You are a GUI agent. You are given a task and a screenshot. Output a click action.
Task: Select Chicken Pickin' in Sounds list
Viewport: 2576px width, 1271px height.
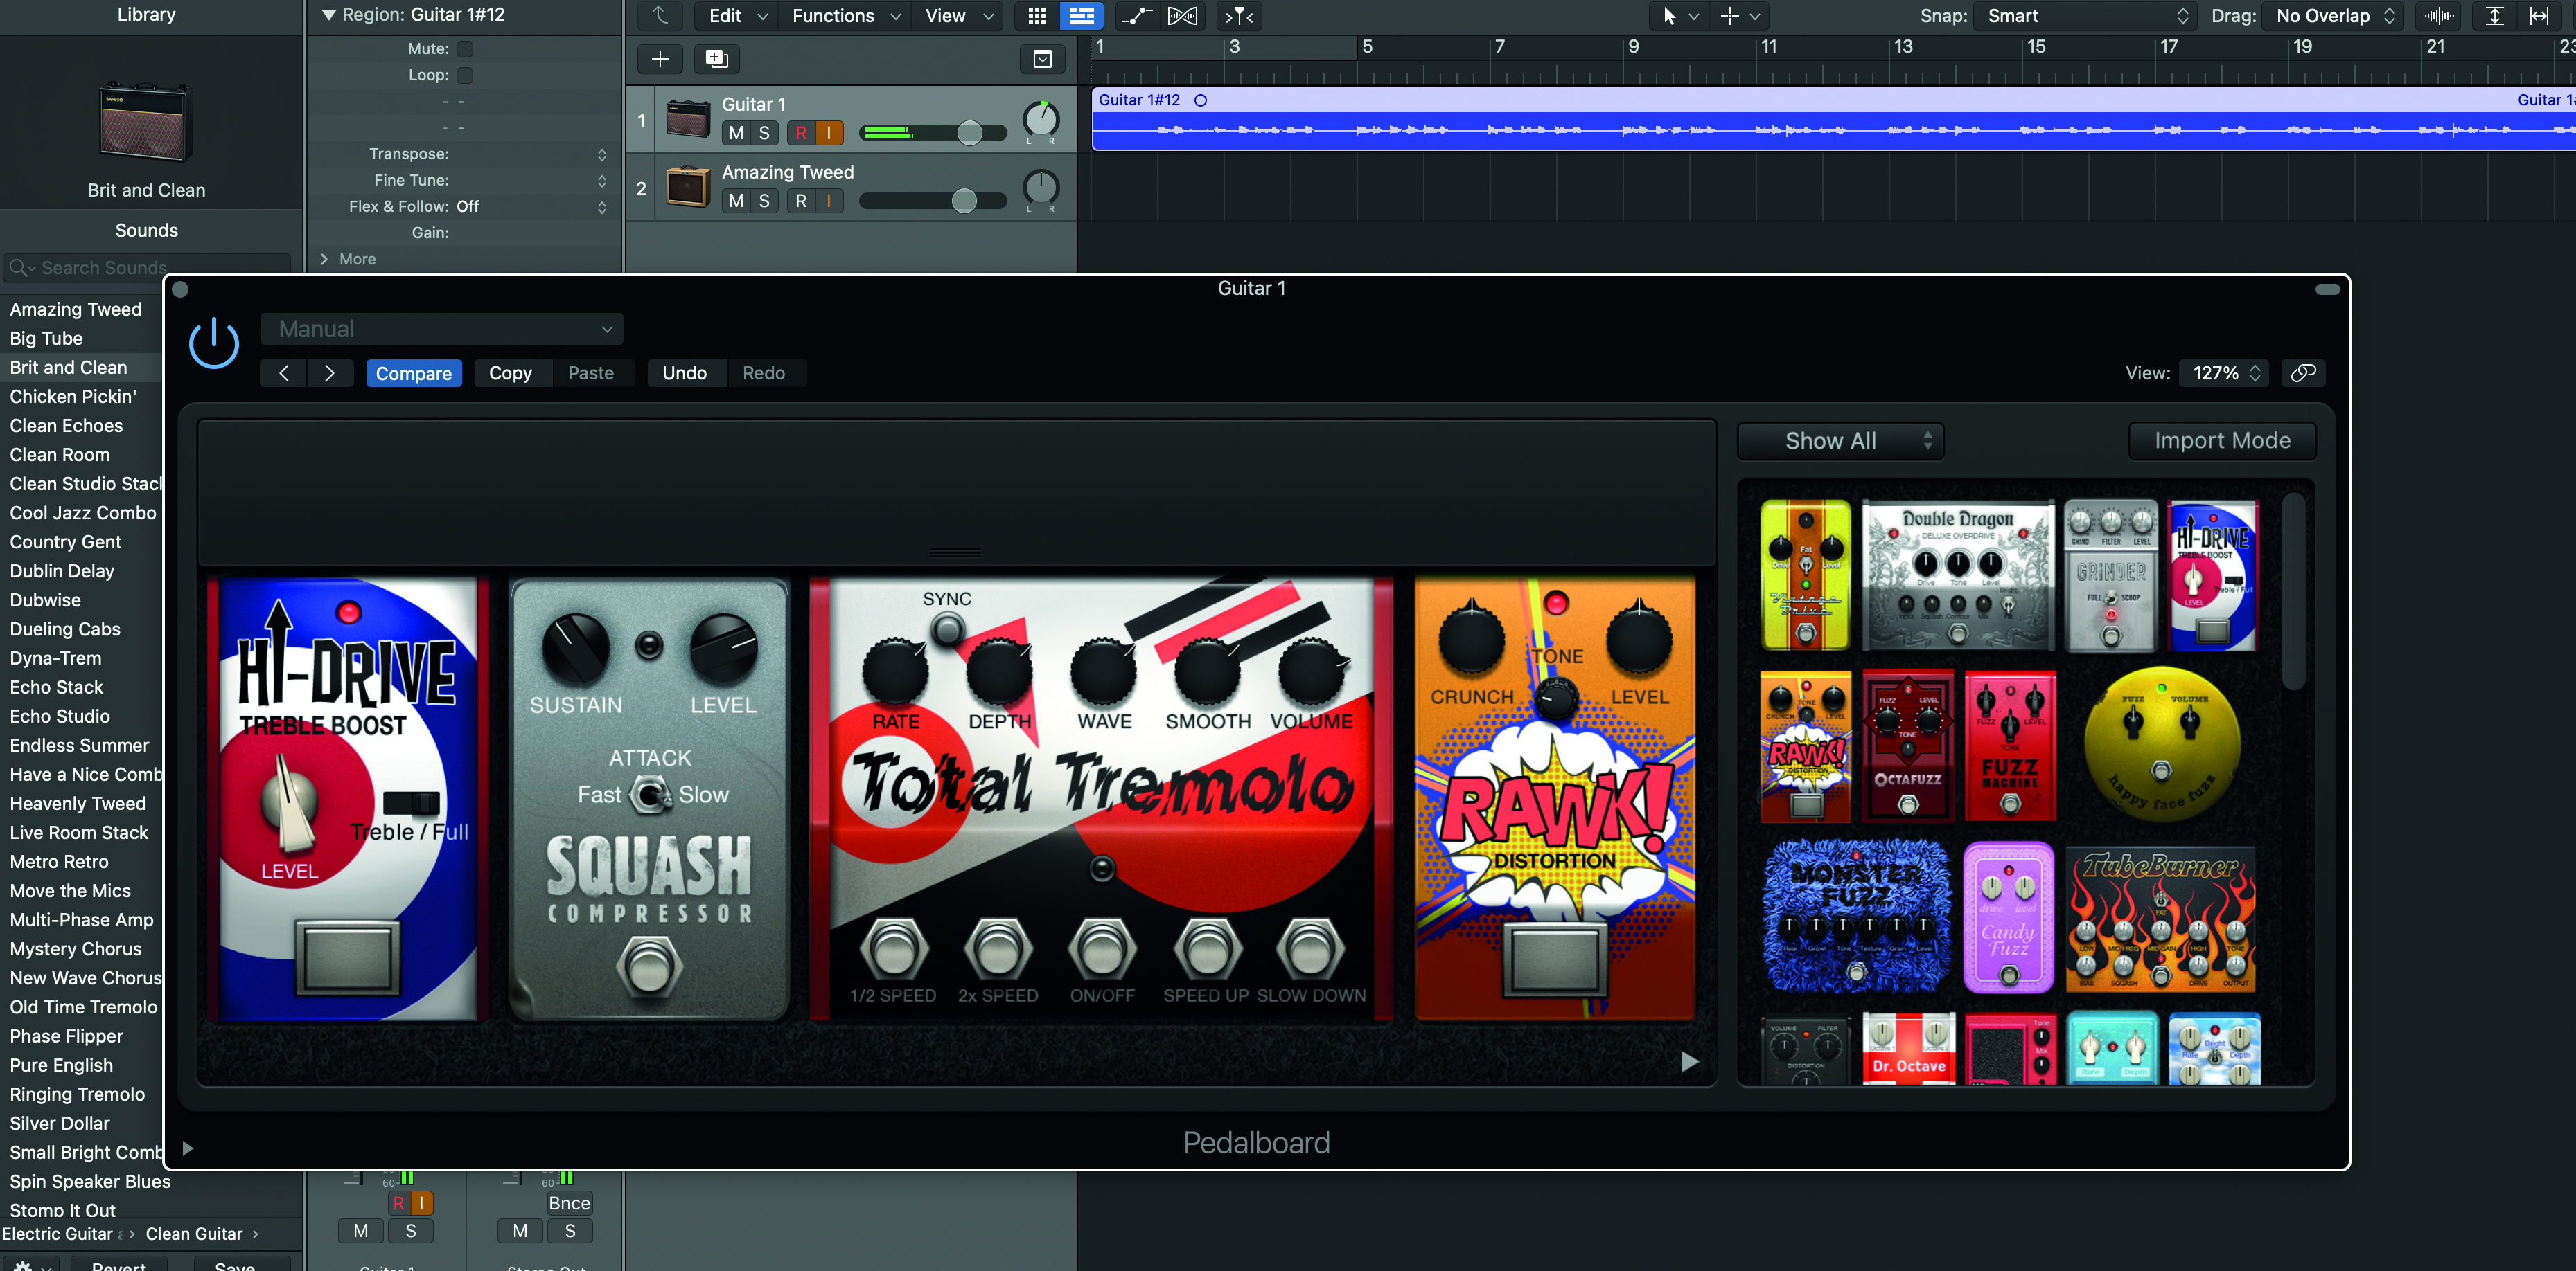(81, 396)
